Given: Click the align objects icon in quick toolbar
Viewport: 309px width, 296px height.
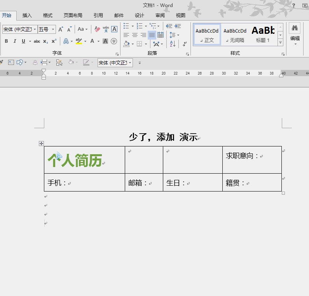Looking at the screenshot, I should click(x=35, y=63).
